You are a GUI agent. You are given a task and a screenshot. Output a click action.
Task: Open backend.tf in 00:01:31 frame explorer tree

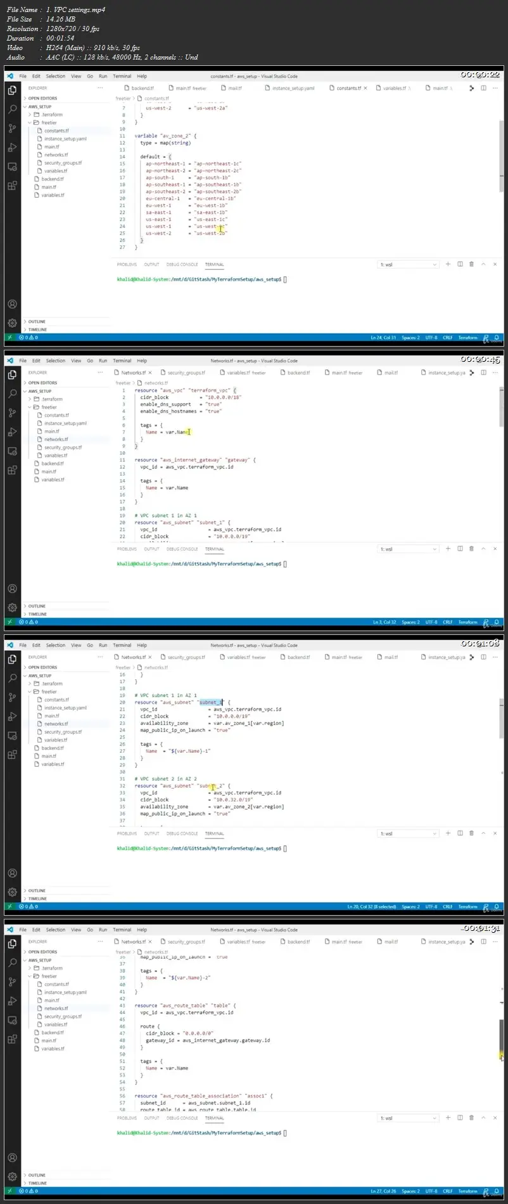pos(53,1032)
